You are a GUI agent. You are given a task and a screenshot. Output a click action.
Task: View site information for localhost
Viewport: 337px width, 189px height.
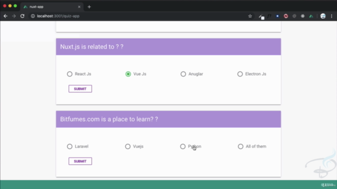point(33,16)
